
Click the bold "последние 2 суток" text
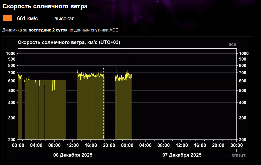tap(48, 30)
